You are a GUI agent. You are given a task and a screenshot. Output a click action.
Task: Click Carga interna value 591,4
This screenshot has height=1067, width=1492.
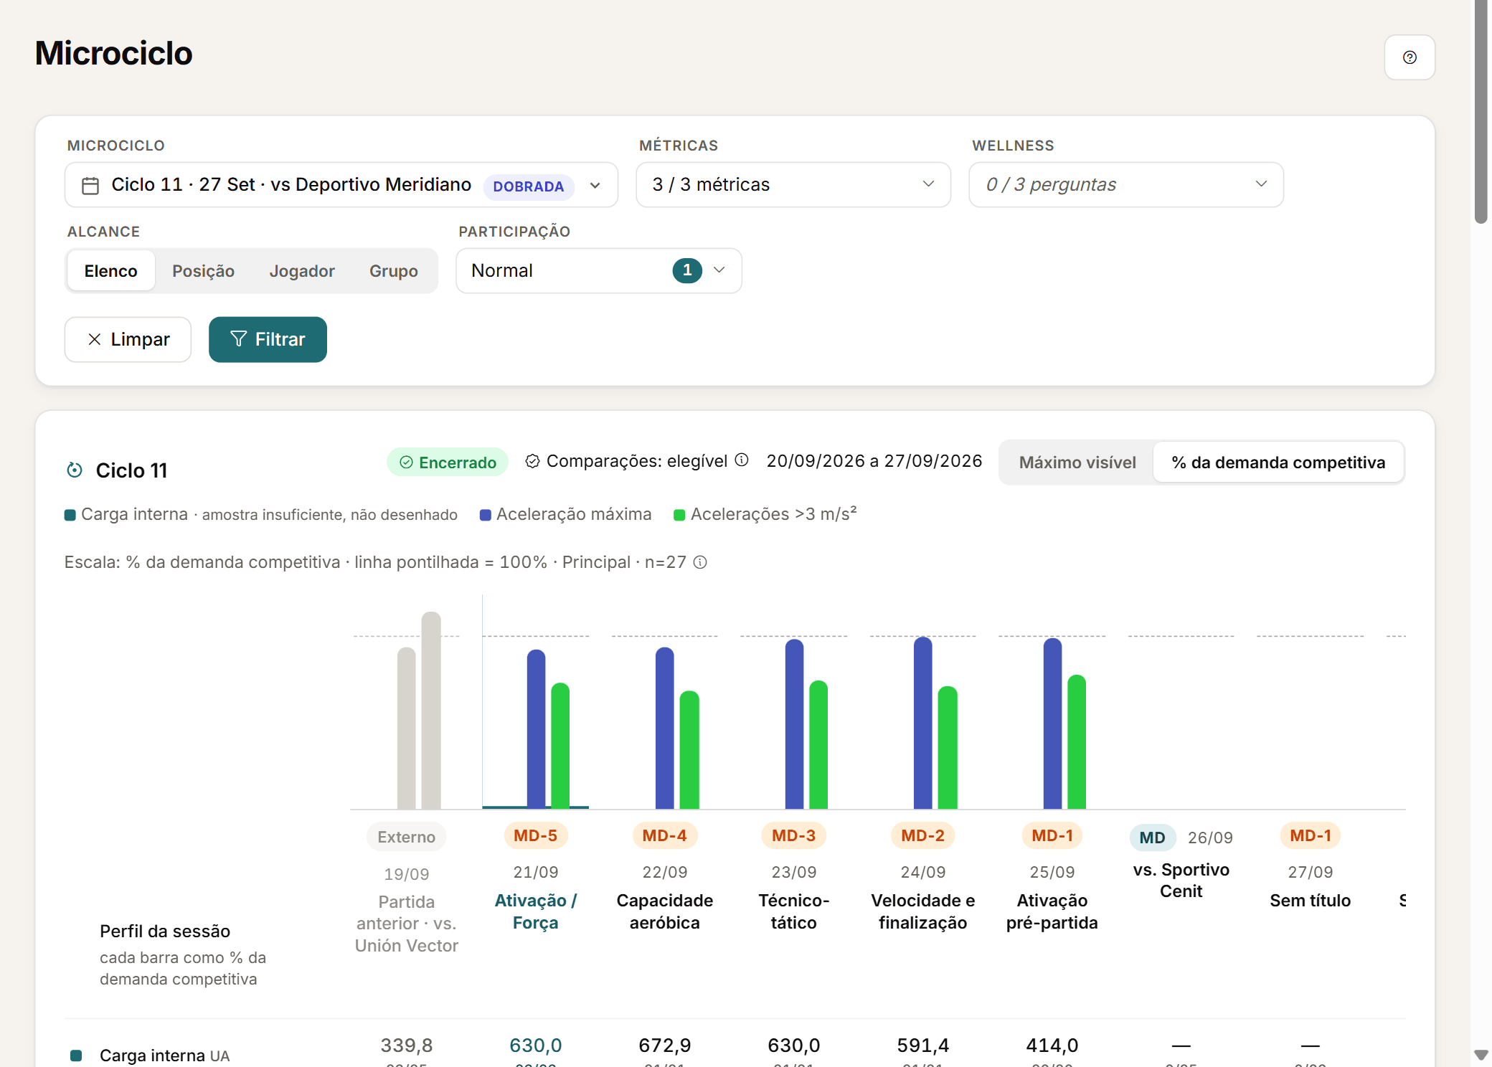(923, 1045)
